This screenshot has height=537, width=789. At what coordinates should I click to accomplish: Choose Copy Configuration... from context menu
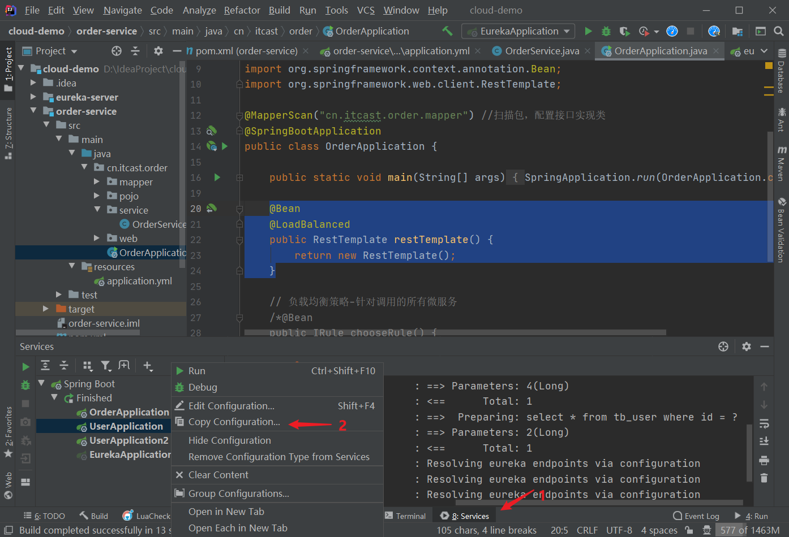pyautogui.click(x=278, y=422)
